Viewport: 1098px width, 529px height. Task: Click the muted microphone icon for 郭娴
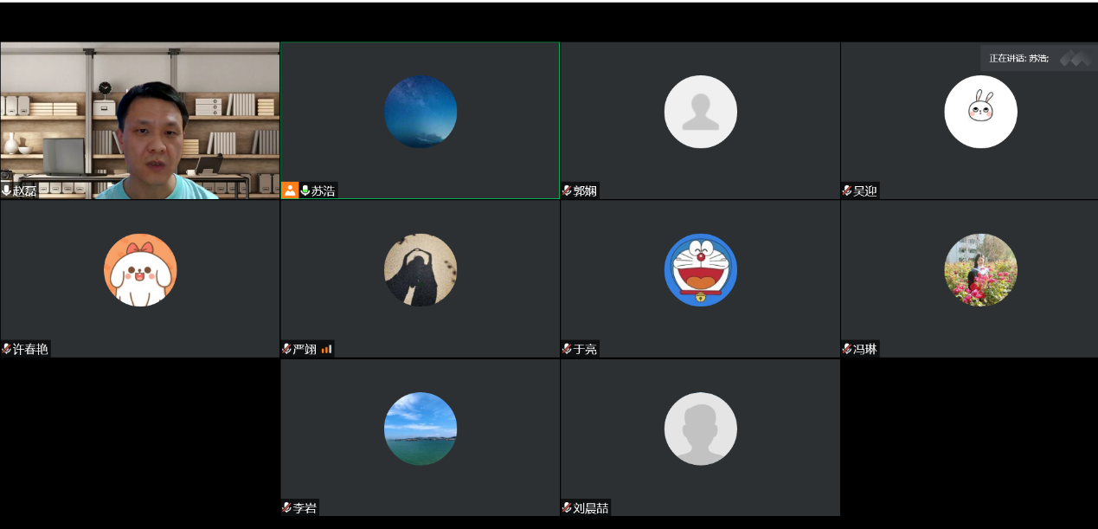567,190
